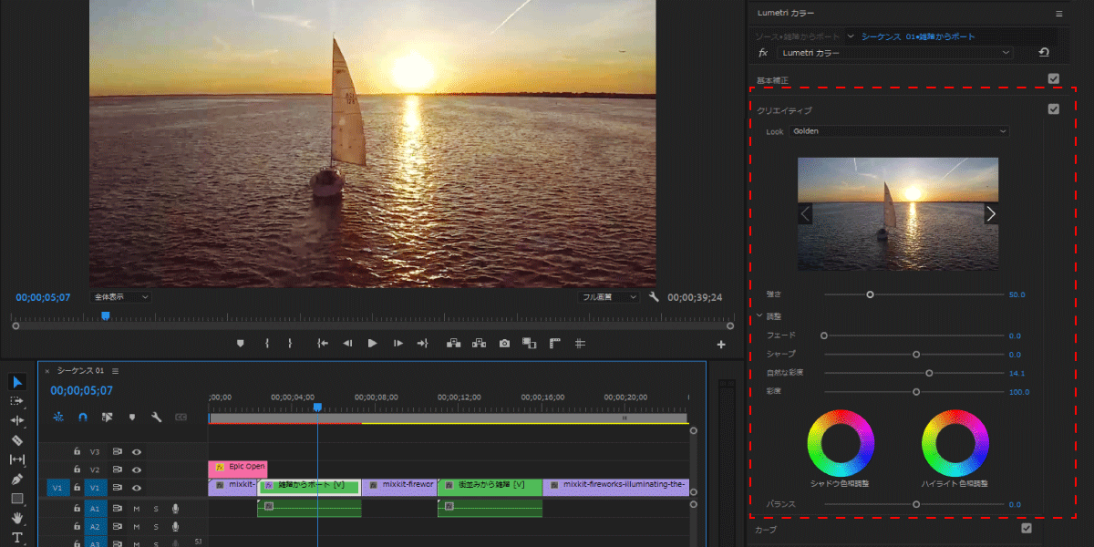Select the Rectangle tool
Screen dimensions: 1094x547
pyautogui.click(x=17, y=499)
